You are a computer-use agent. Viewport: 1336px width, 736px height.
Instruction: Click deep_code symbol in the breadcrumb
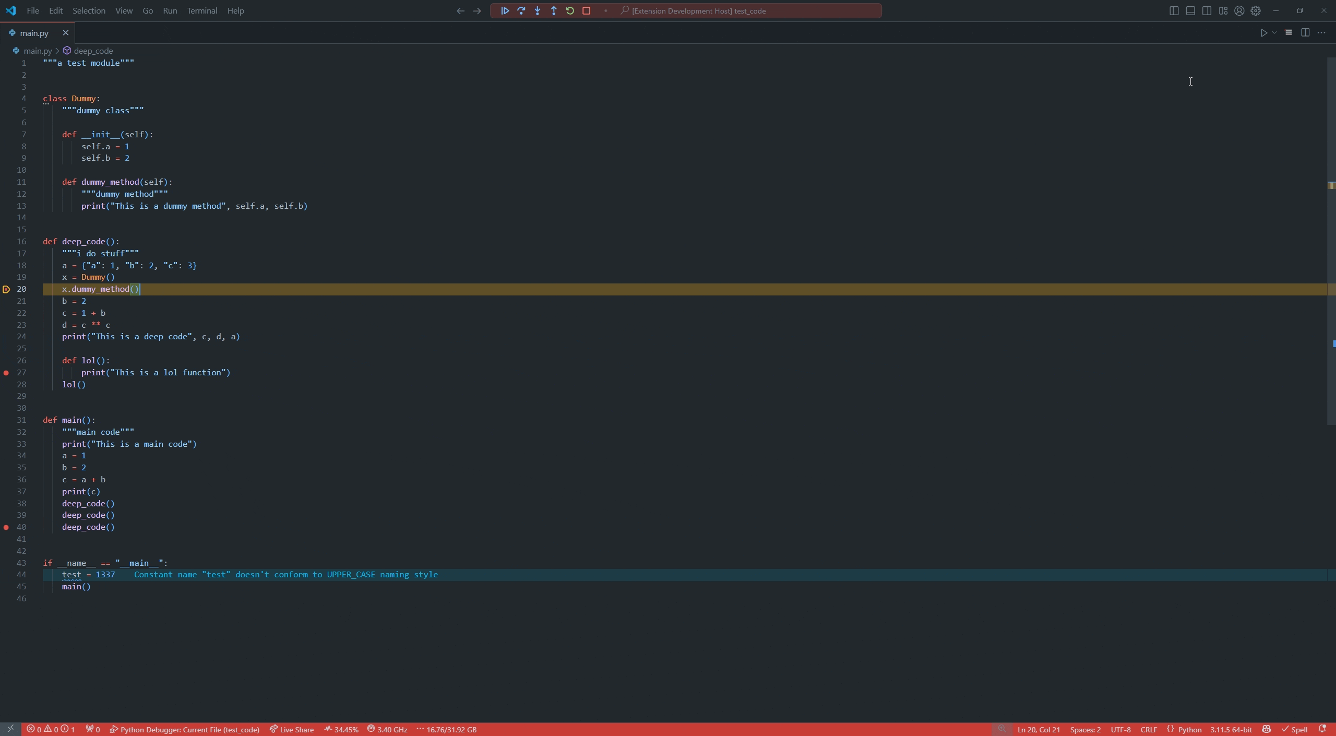point(93,51)
